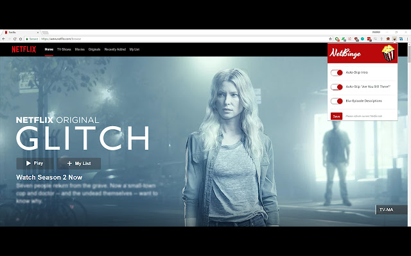The image size is (411, 256).
Task: Open My List in the navigation bar
Action: click(x=134, y=49)
